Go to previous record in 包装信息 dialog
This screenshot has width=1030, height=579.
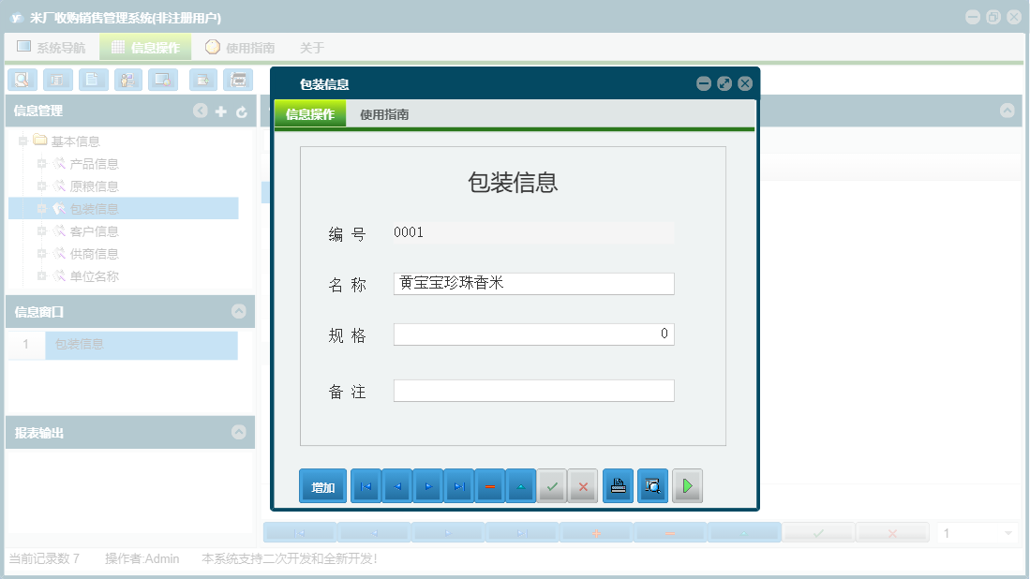pyautogui.click(x=396, y=486)
